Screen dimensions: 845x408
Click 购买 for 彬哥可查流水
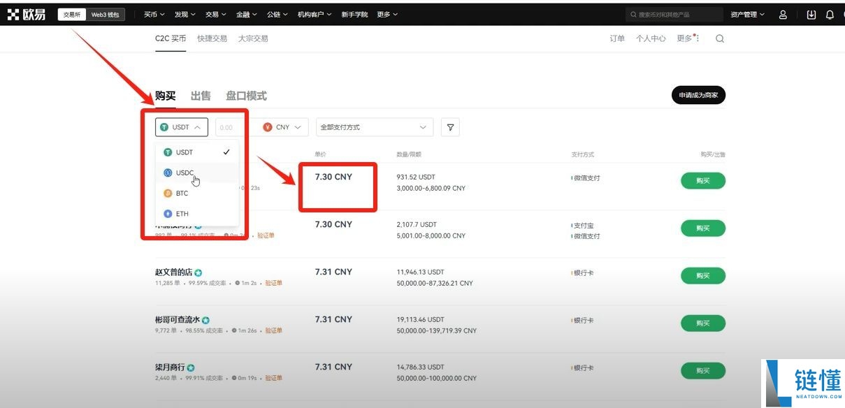pos(703,323)
